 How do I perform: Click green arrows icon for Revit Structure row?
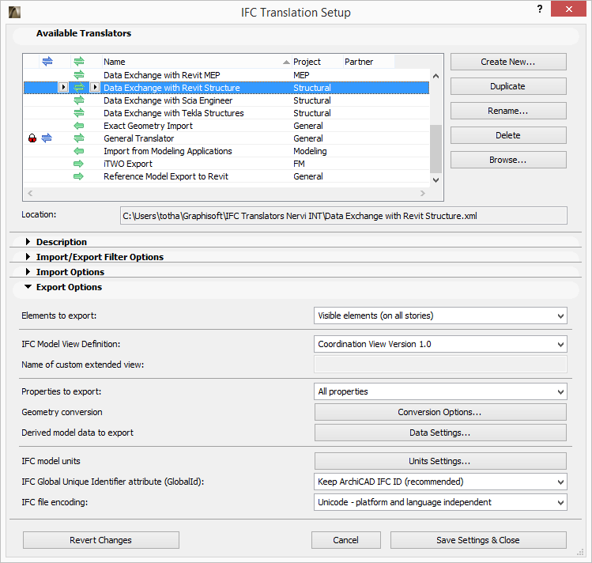tap(79, 88)
